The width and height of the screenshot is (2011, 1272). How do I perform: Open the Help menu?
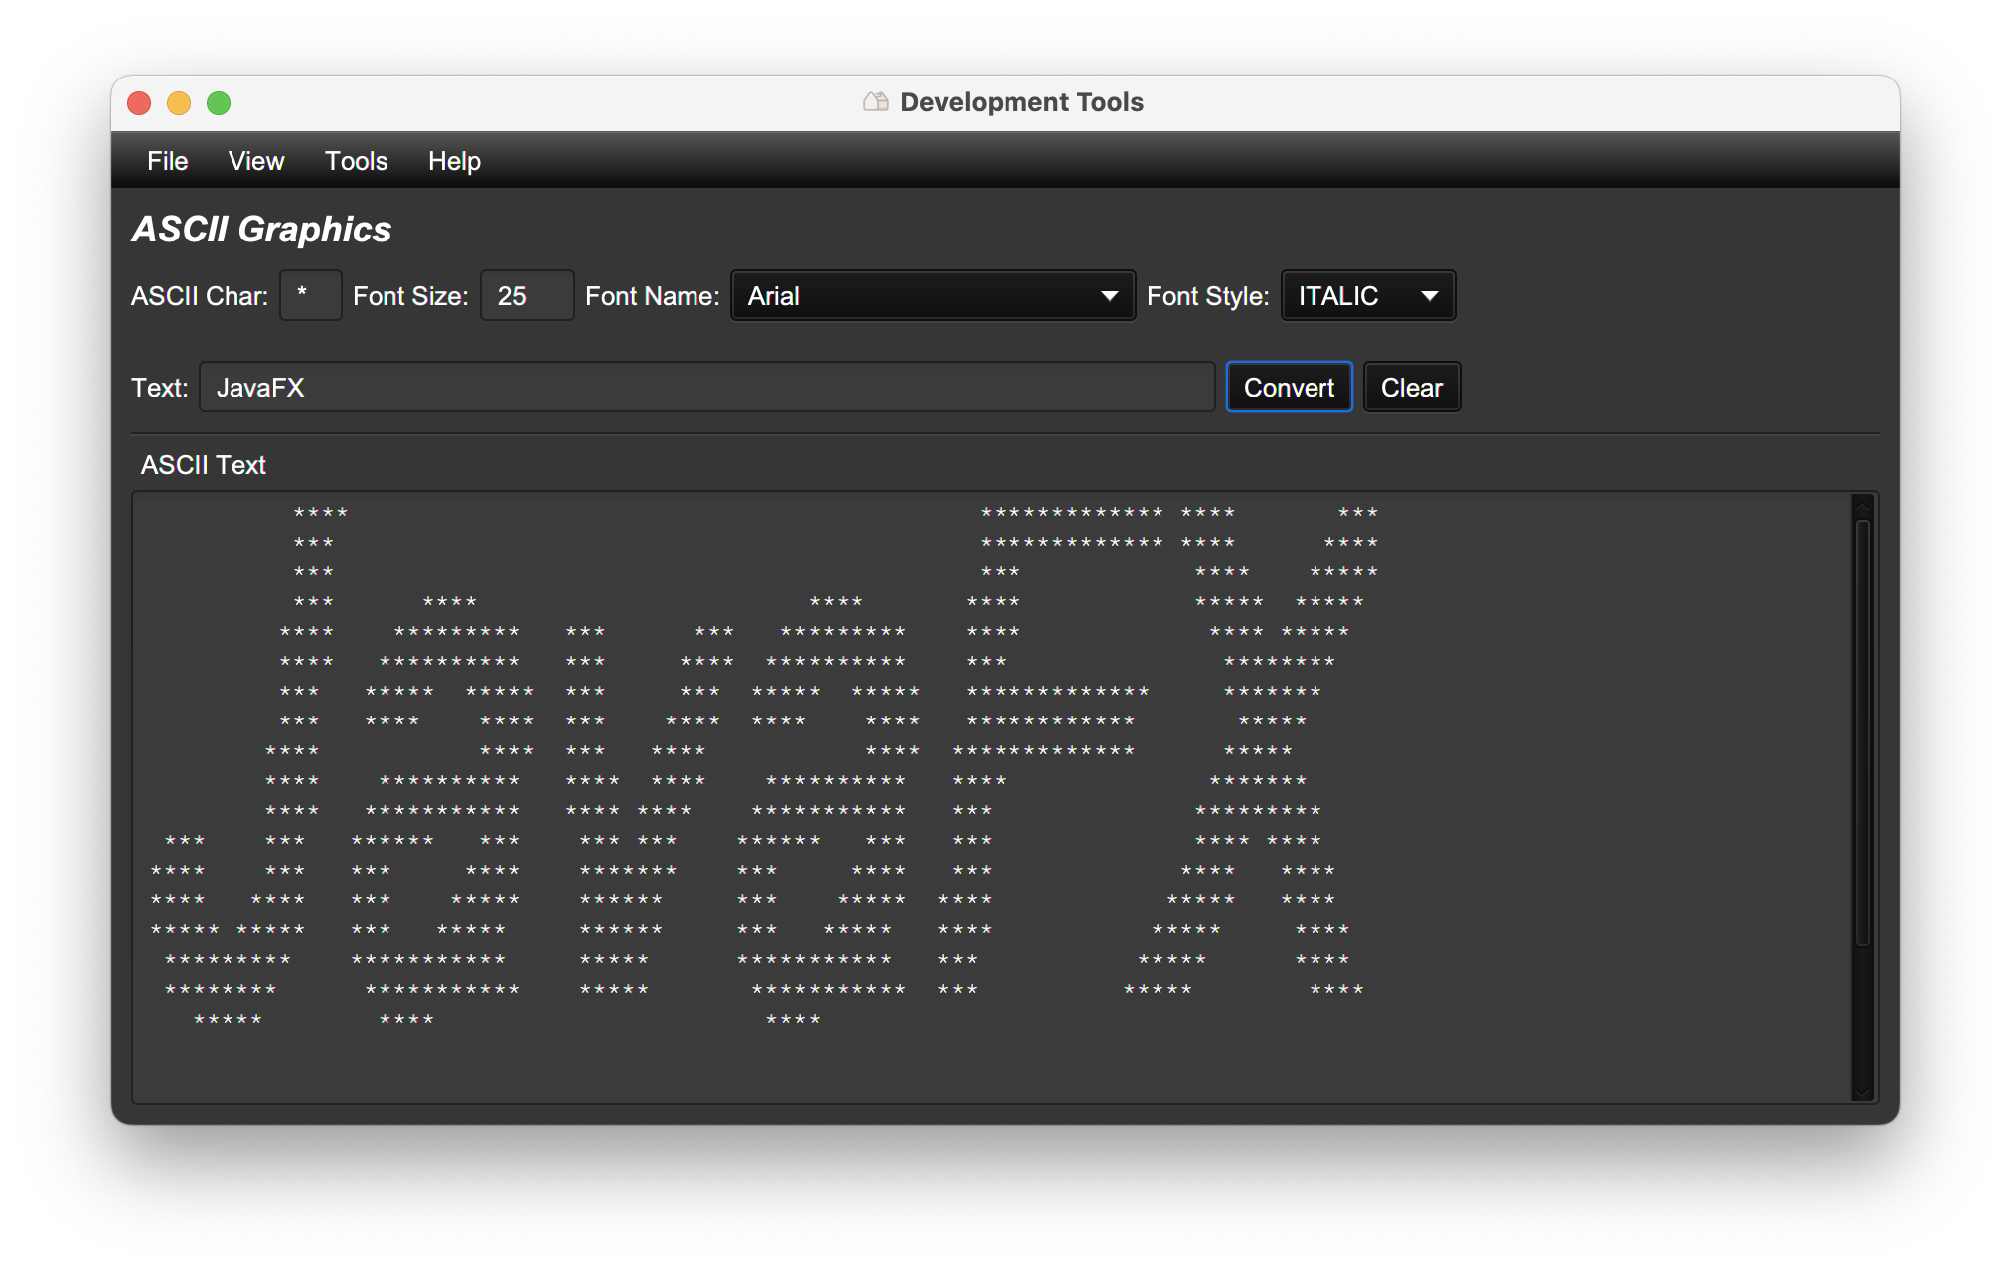[x=454, y=161]
